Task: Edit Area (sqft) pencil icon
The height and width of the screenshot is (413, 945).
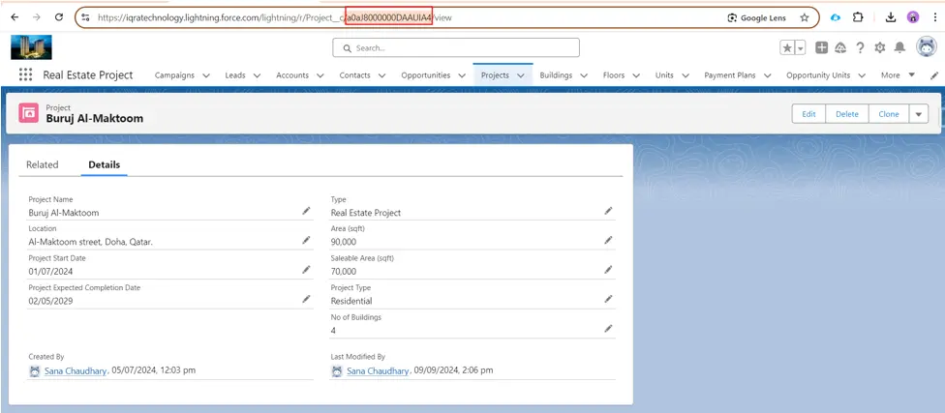Action: tap(609, 240)
